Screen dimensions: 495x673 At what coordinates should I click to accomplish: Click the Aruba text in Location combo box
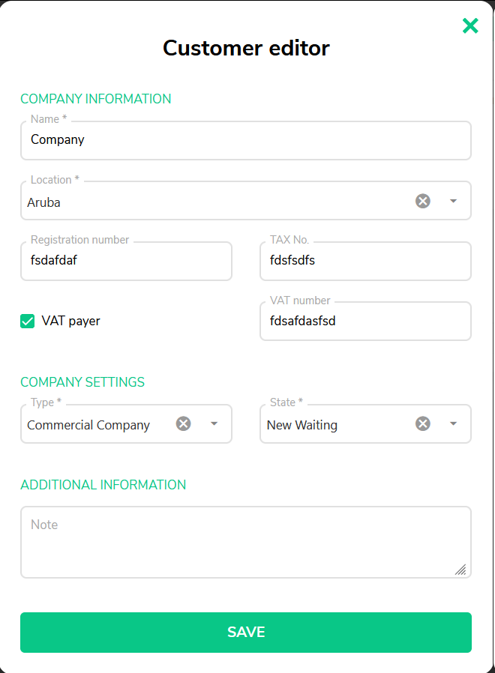(43, 202)
